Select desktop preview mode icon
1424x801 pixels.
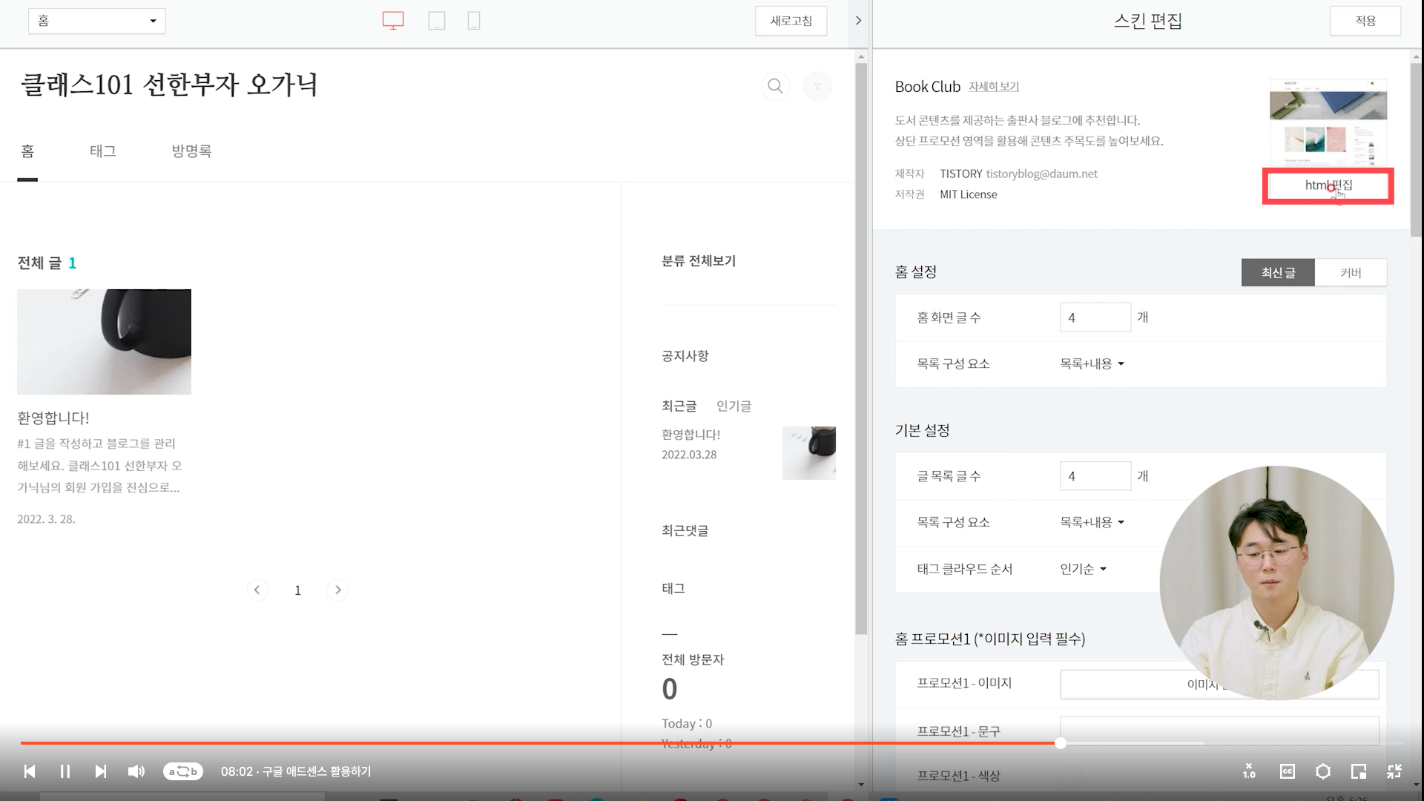(x=393, y=21)
